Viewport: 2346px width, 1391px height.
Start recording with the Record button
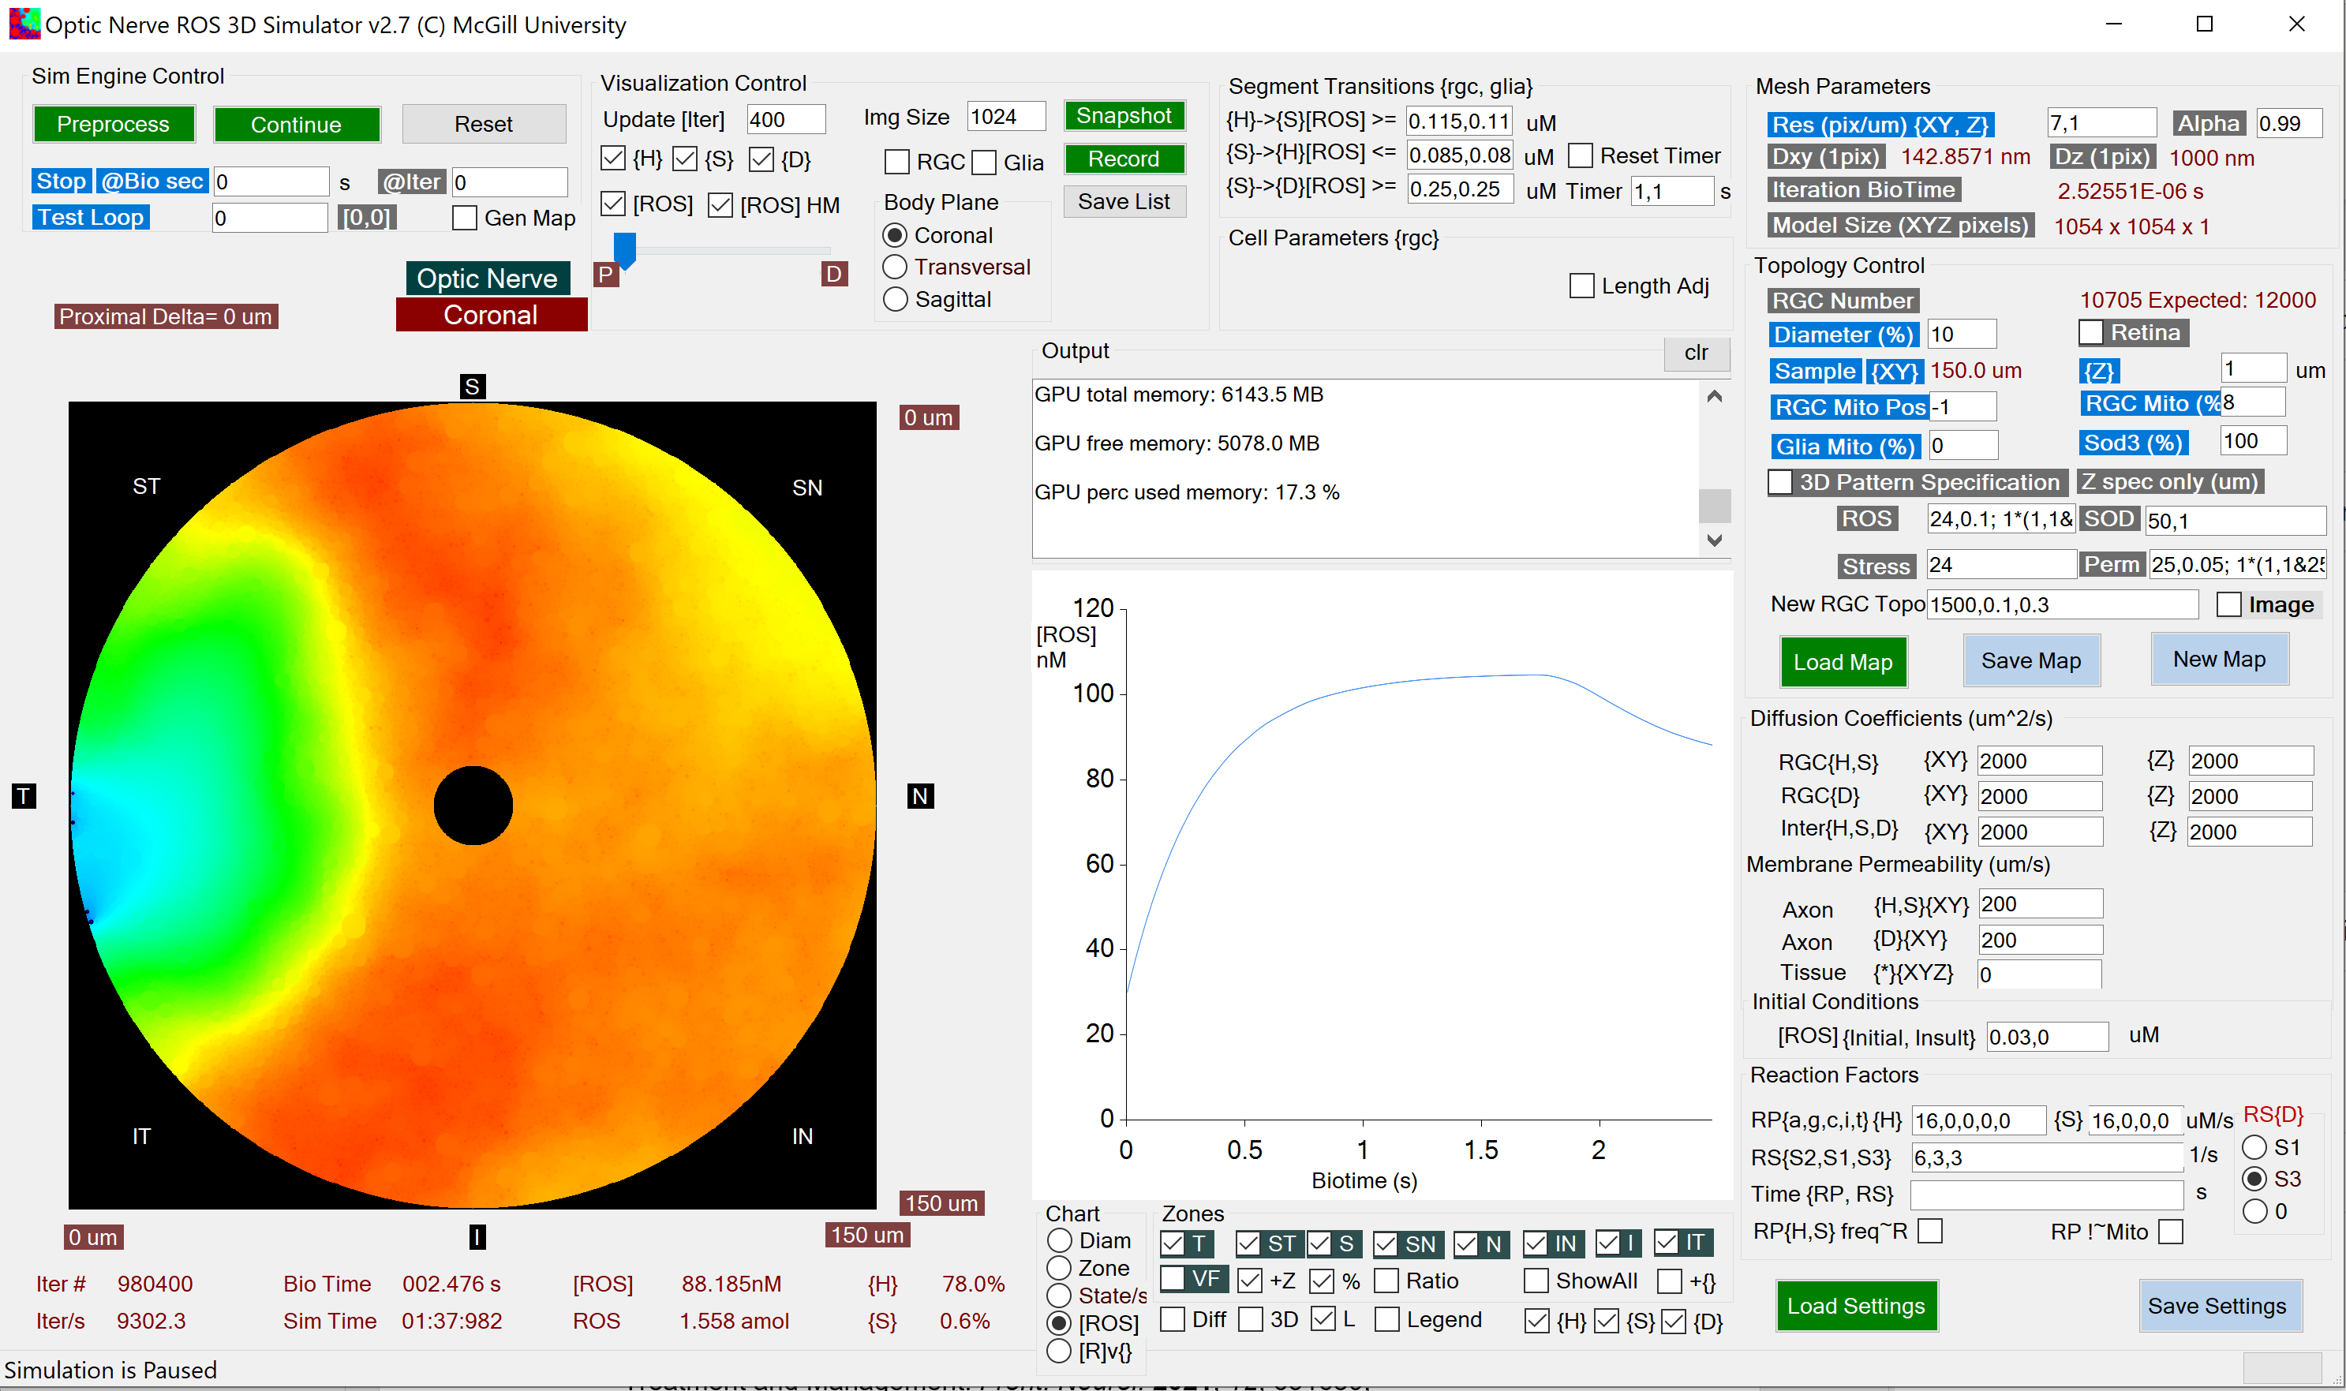(1123, 159)
